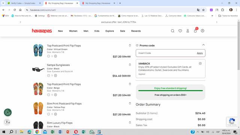Open the accessibility options icon
Image resolution: width=240 pixels, height=135 pixels.
point(7,122)
